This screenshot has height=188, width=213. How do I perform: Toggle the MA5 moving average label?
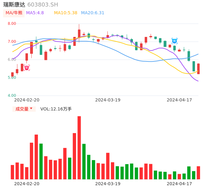(x=35, y=13)
